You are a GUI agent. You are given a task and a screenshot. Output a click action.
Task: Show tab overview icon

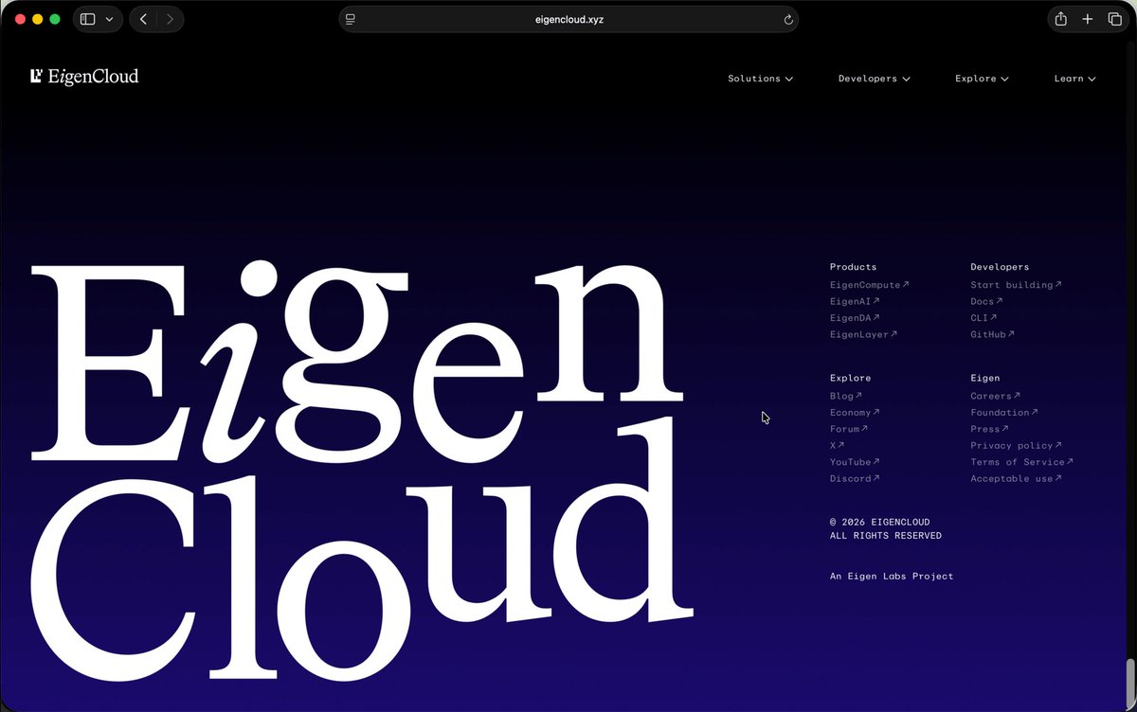(1114, 19)
